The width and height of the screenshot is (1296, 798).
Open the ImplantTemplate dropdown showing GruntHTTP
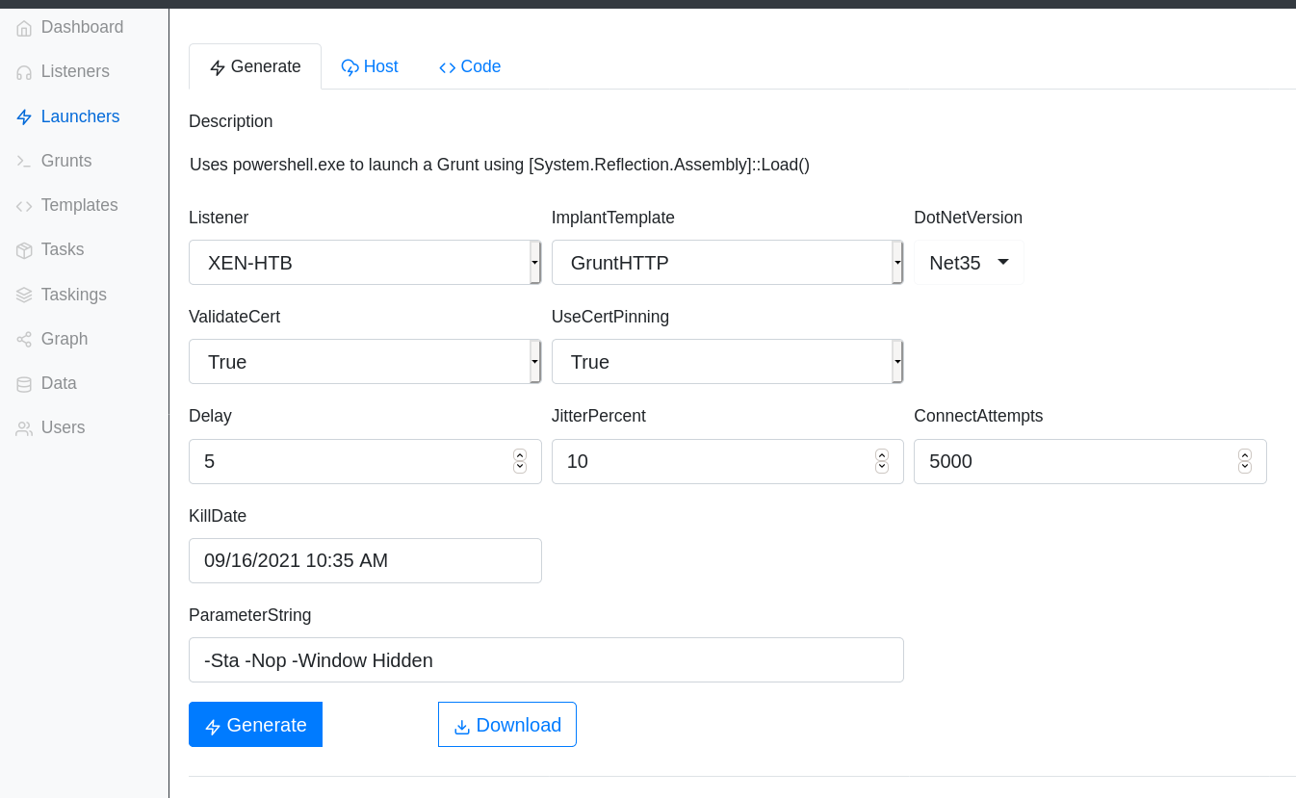pos(727,263)
